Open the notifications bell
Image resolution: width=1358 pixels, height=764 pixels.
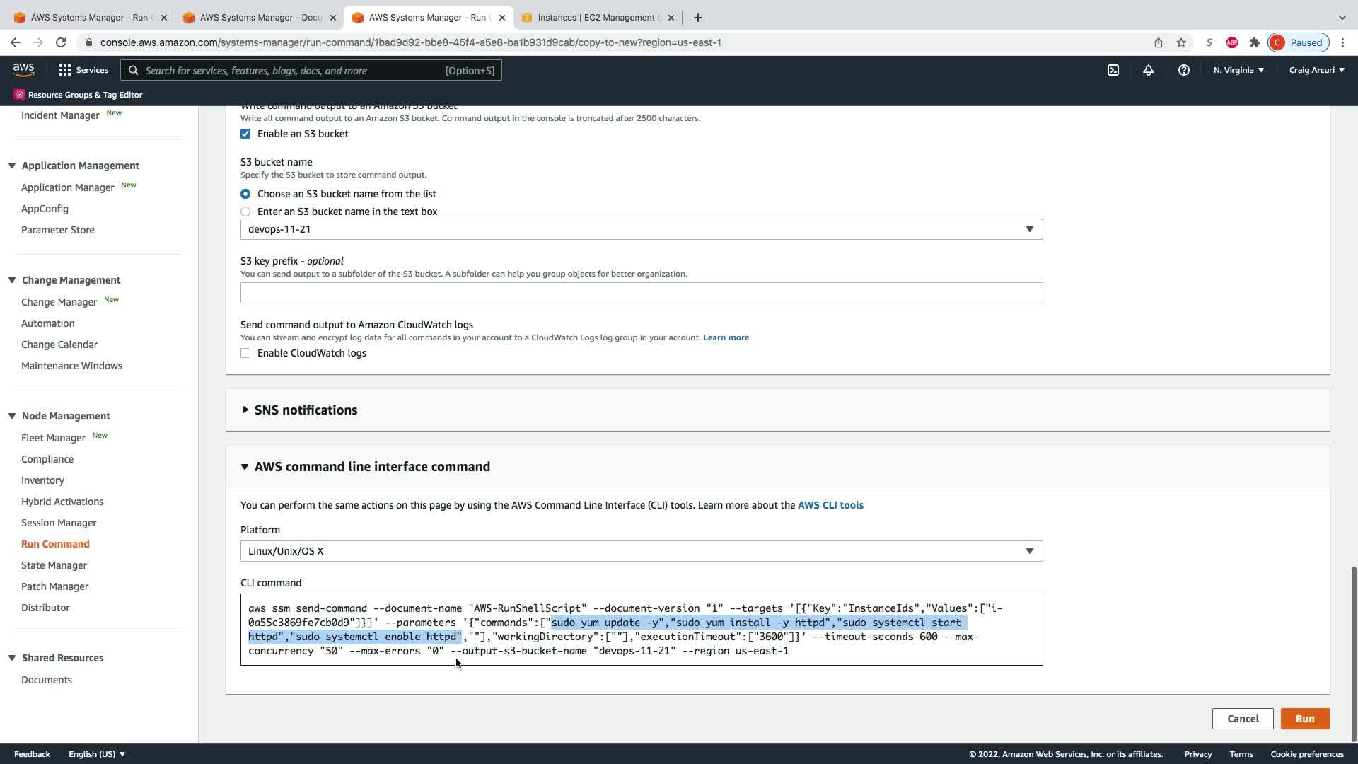point(1149,70)
